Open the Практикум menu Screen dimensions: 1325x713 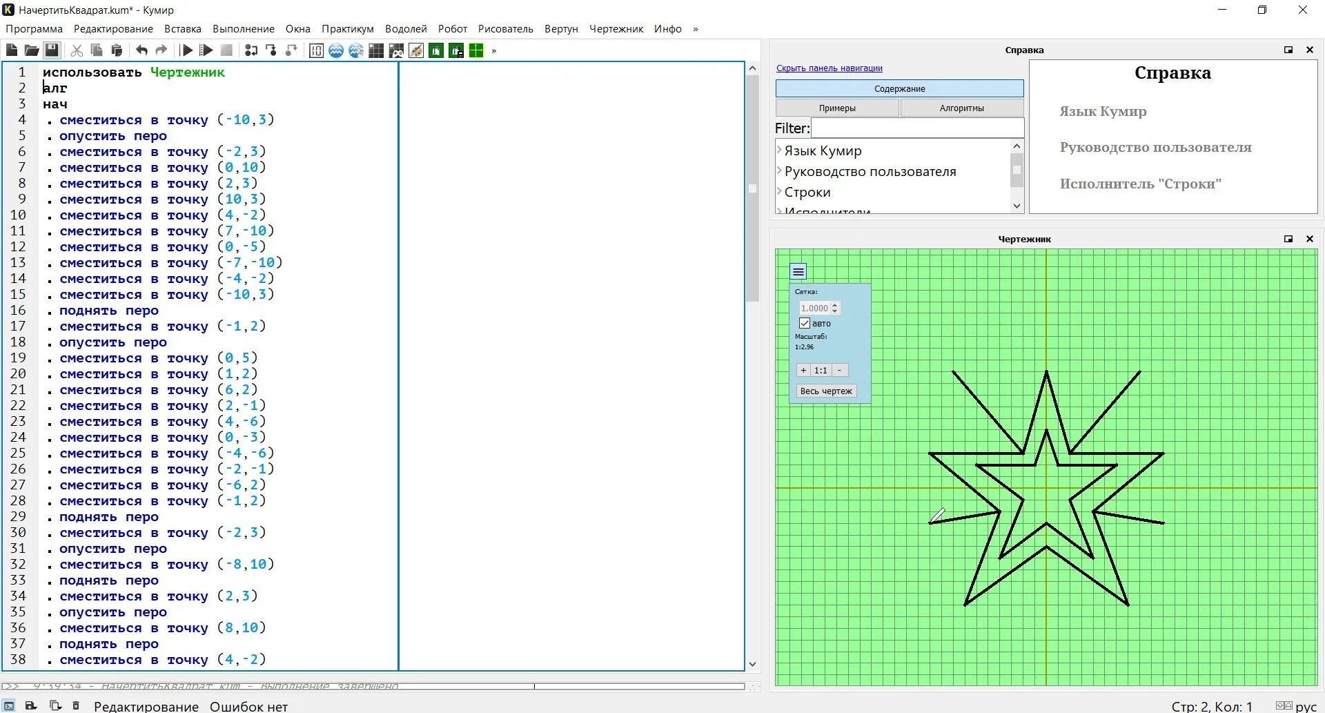coord(348,29)
